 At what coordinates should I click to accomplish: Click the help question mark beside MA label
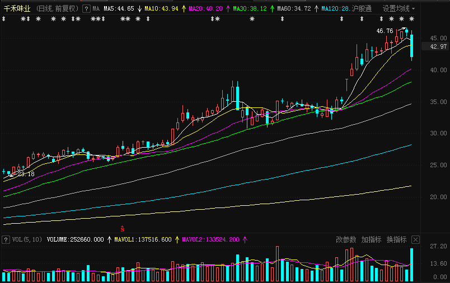(86, 9)
